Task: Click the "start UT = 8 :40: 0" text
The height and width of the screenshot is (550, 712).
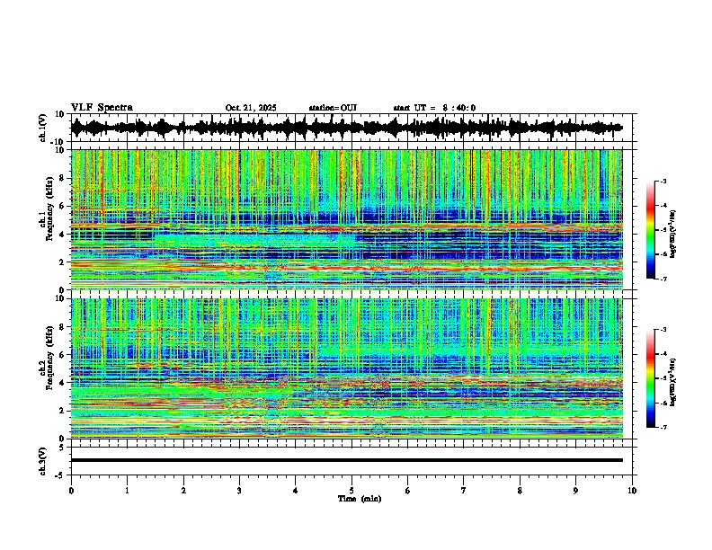Action: 434,108
